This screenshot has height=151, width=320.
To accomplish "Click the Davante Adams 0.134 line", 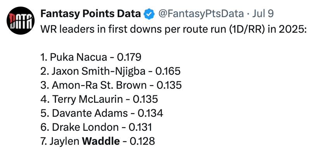I will coord(102,113).
